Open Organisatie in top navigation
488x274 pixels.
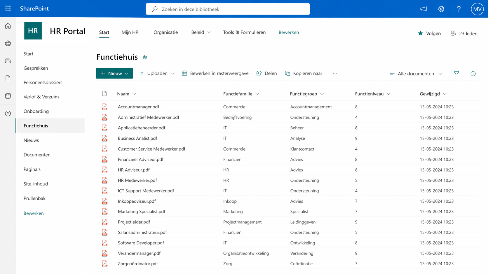(165, 32)
